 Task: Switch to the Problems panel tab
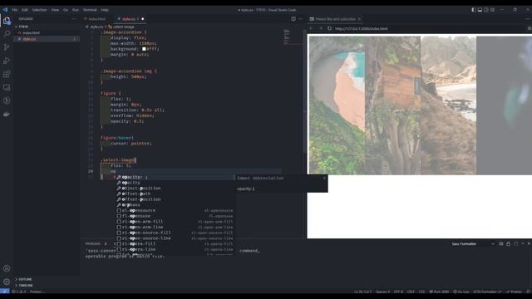pyautogui.click(x=92, y=243)
